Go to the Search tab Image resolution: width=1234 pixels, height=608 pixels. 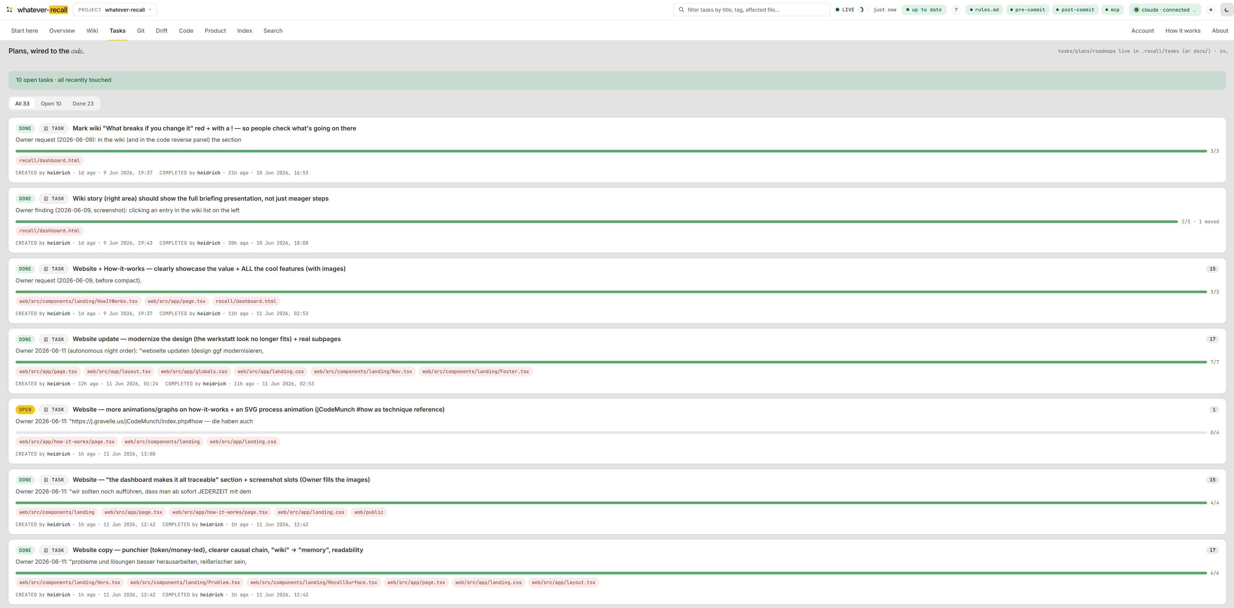273,31
